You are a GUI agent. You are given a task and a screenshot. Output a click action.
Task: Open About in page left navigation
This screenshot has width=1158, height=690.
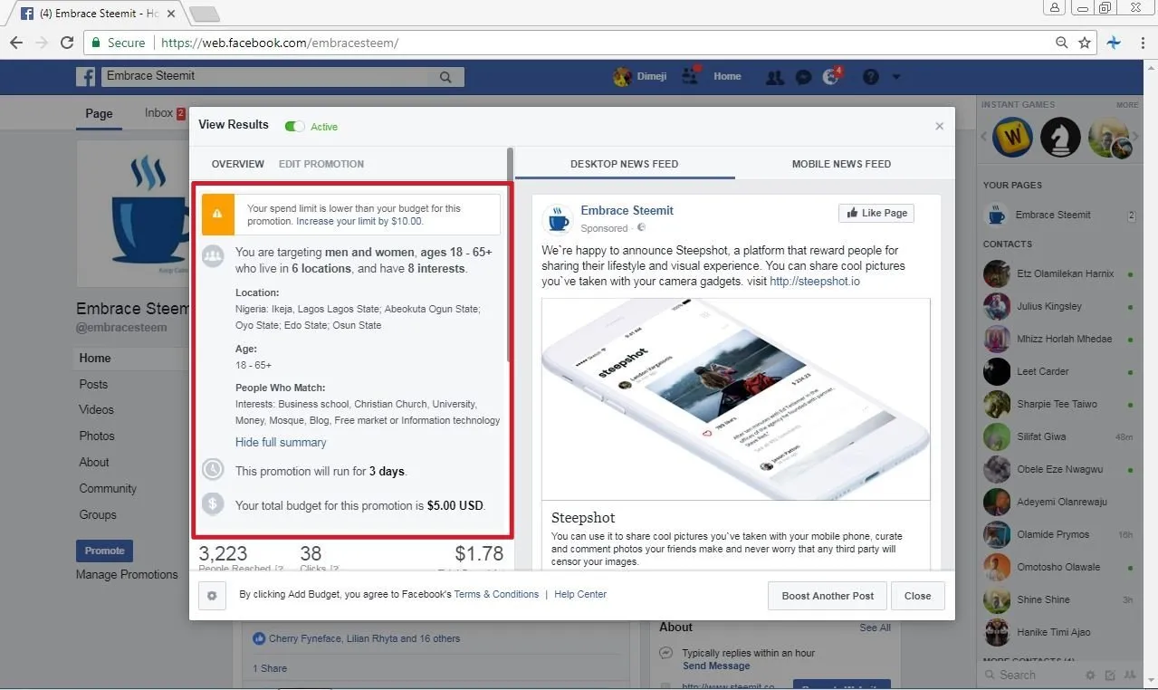[94, 463]
